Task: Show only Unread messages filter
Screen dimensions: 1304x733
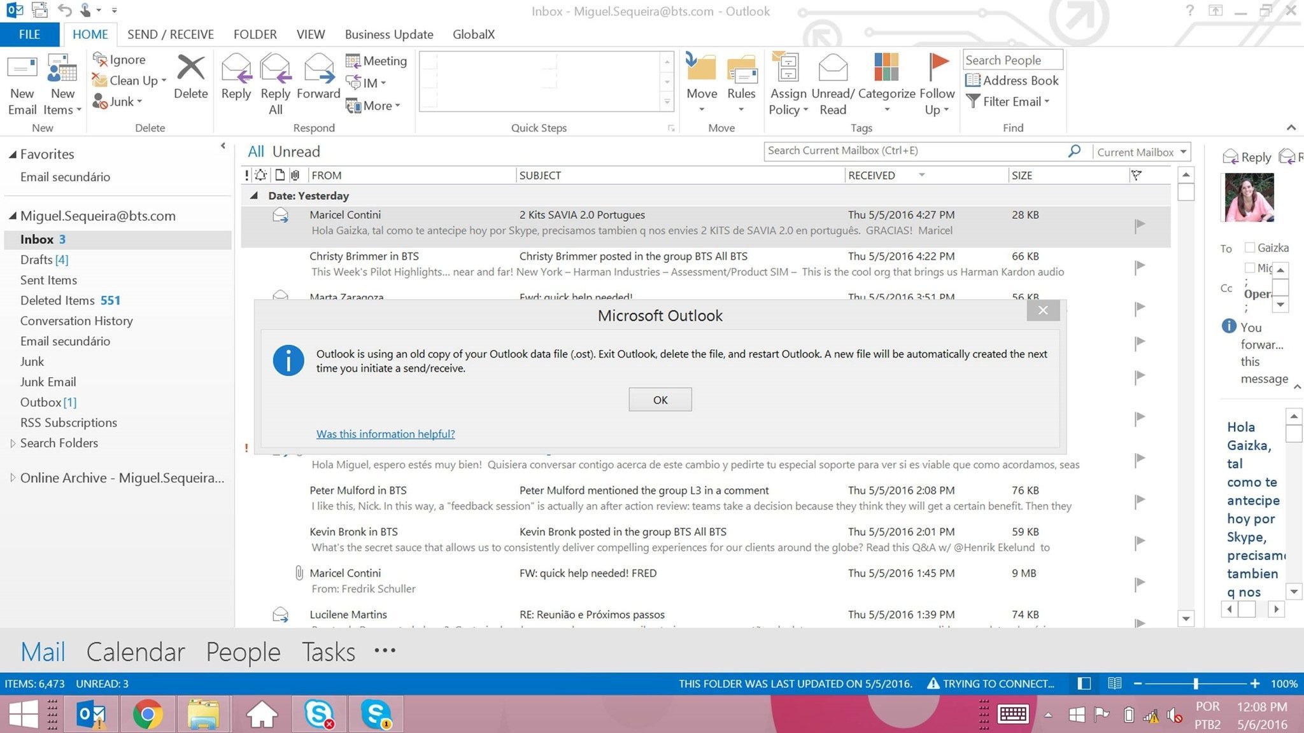Action: [296, 151]
